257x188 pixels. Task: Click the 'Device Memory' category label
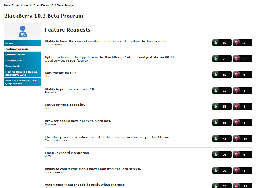point(56,141)
